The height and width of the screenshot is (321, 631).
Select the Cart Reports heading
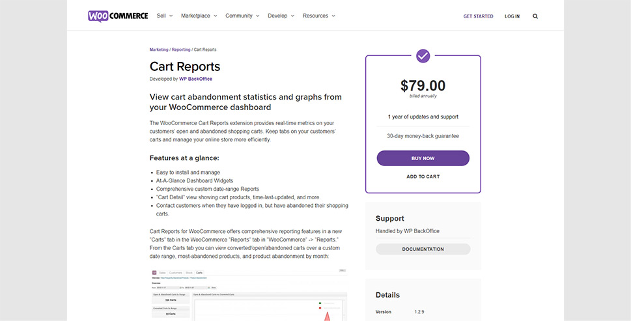pyautogui.click(x=185, y=67)
